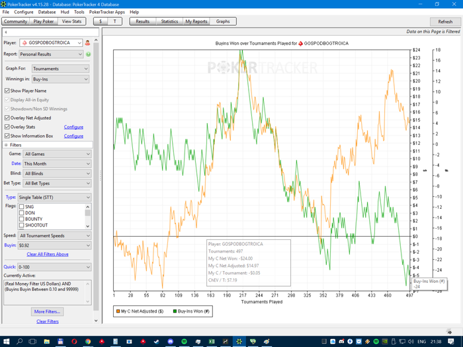
Task: Click the safely remove hardware USB tray icon
Action: (x=394, y=342)
